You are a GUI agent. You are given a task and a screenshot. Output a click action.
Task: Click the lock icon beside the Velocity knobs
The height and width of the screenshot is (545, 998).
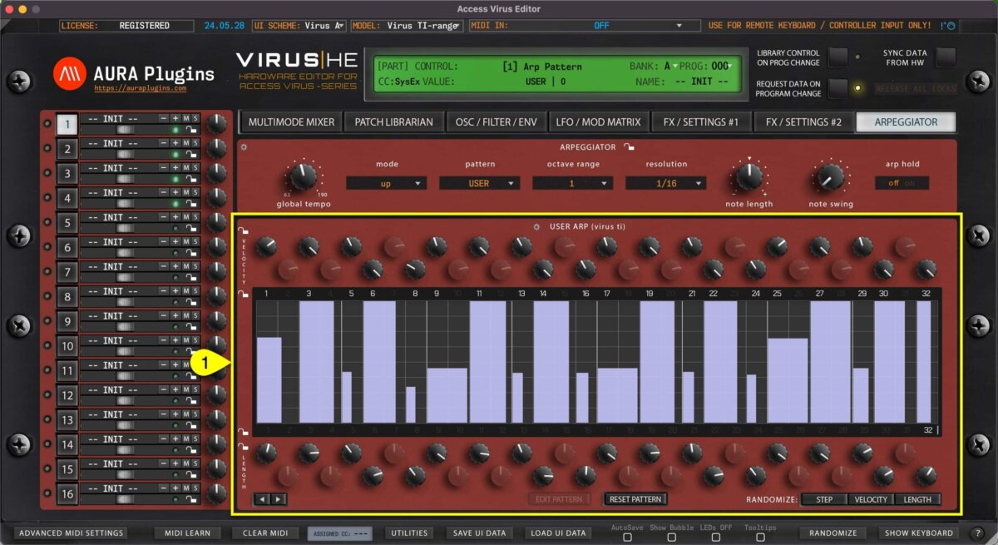tap(243, 232)
